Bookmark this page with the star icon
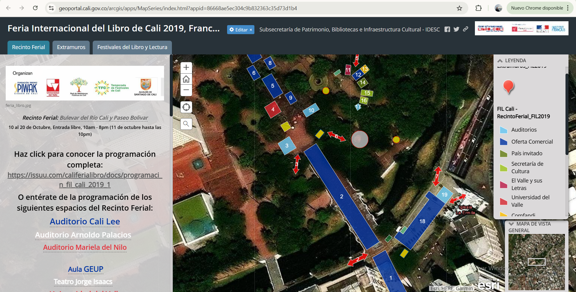The image size is (576, 292). click(459, 8)
